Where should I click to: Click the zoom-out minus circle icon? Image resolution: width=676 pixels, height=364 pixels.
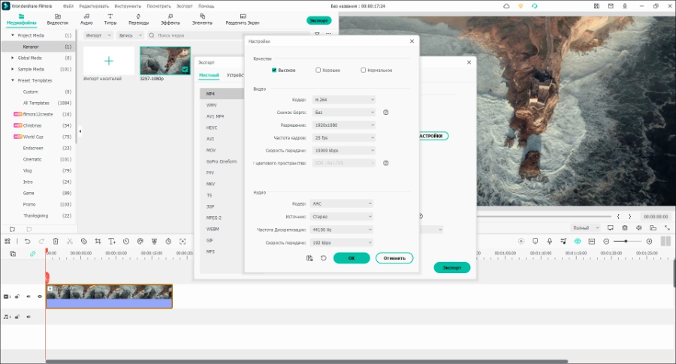[x=606, y=242]
